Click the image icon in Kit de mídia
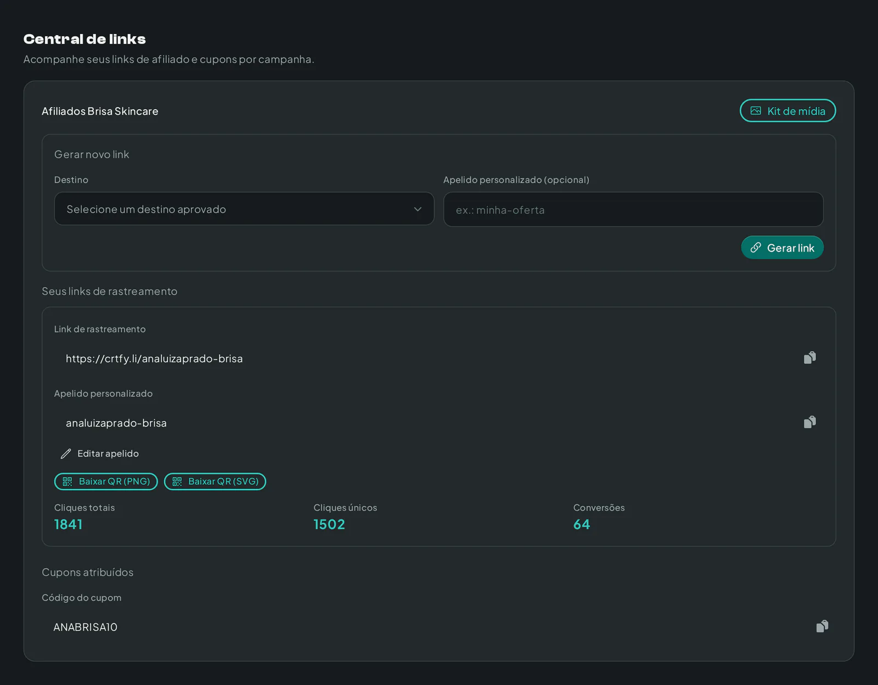The height and width of the screenshot is (685, 878). tap(756, 111)
